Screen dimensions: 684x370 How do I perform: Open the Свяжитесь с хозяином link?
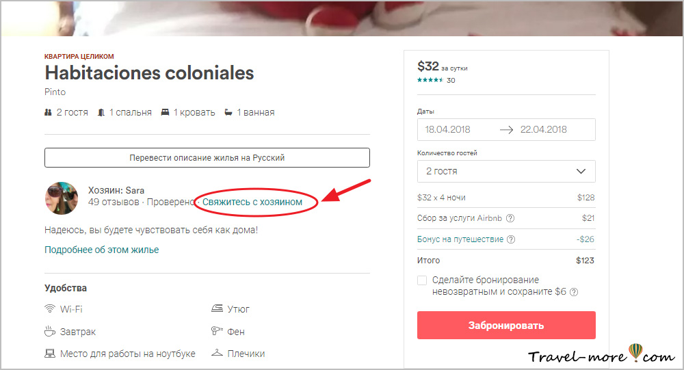[x=252, y=202]
